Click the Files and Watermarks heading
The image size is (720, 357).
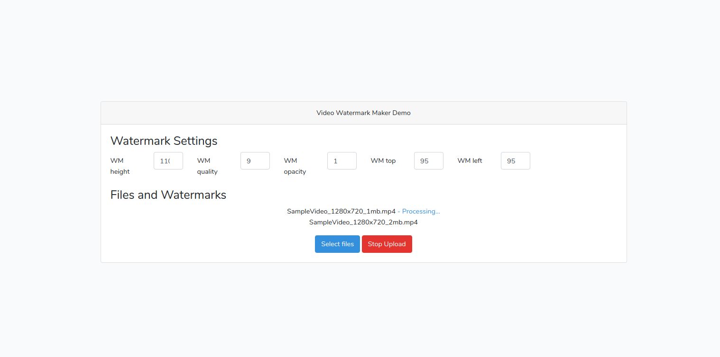point(168,195)
